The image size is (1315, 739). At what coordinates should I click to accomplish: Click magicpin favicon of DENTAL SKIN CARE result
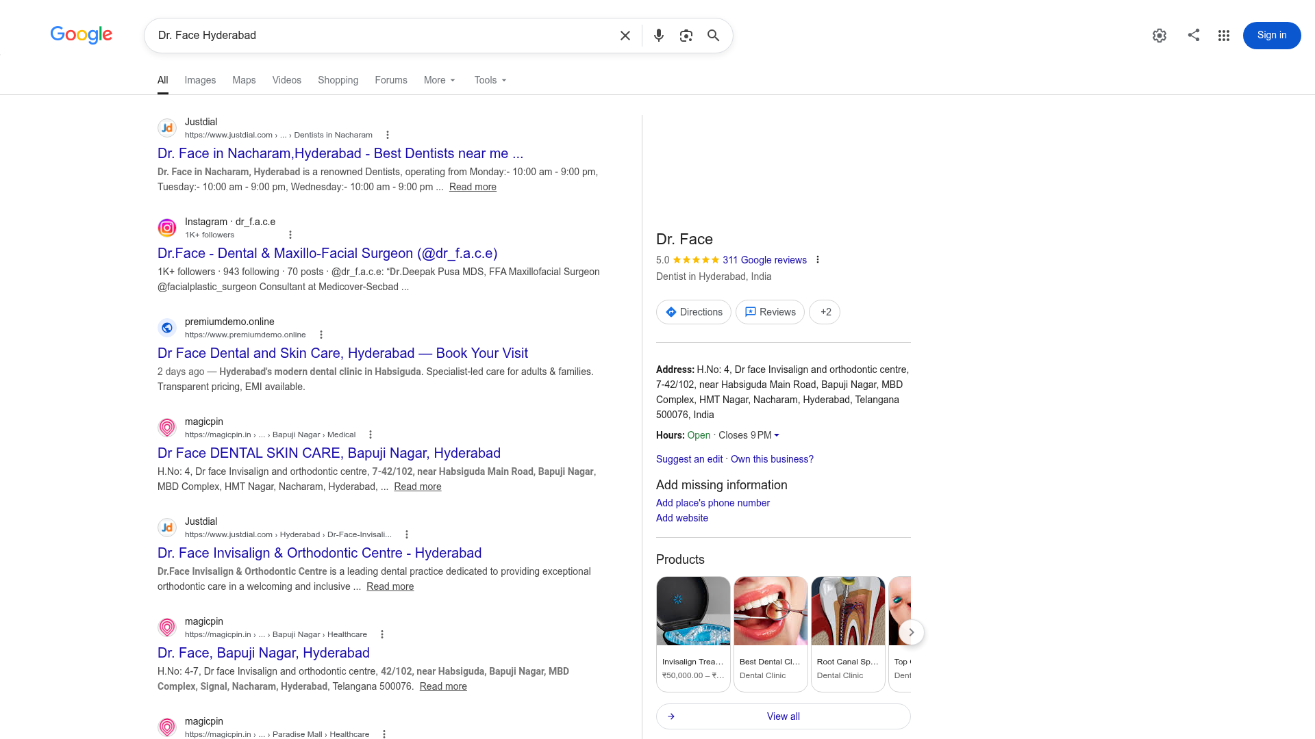click(x=167, y=428)
